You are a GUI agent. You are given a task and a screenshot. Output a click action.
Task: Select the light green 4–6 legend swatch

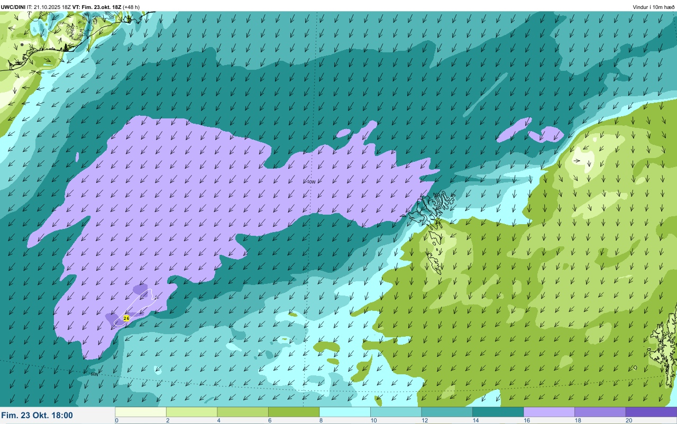pyautogui.click(x=243, y=412)
